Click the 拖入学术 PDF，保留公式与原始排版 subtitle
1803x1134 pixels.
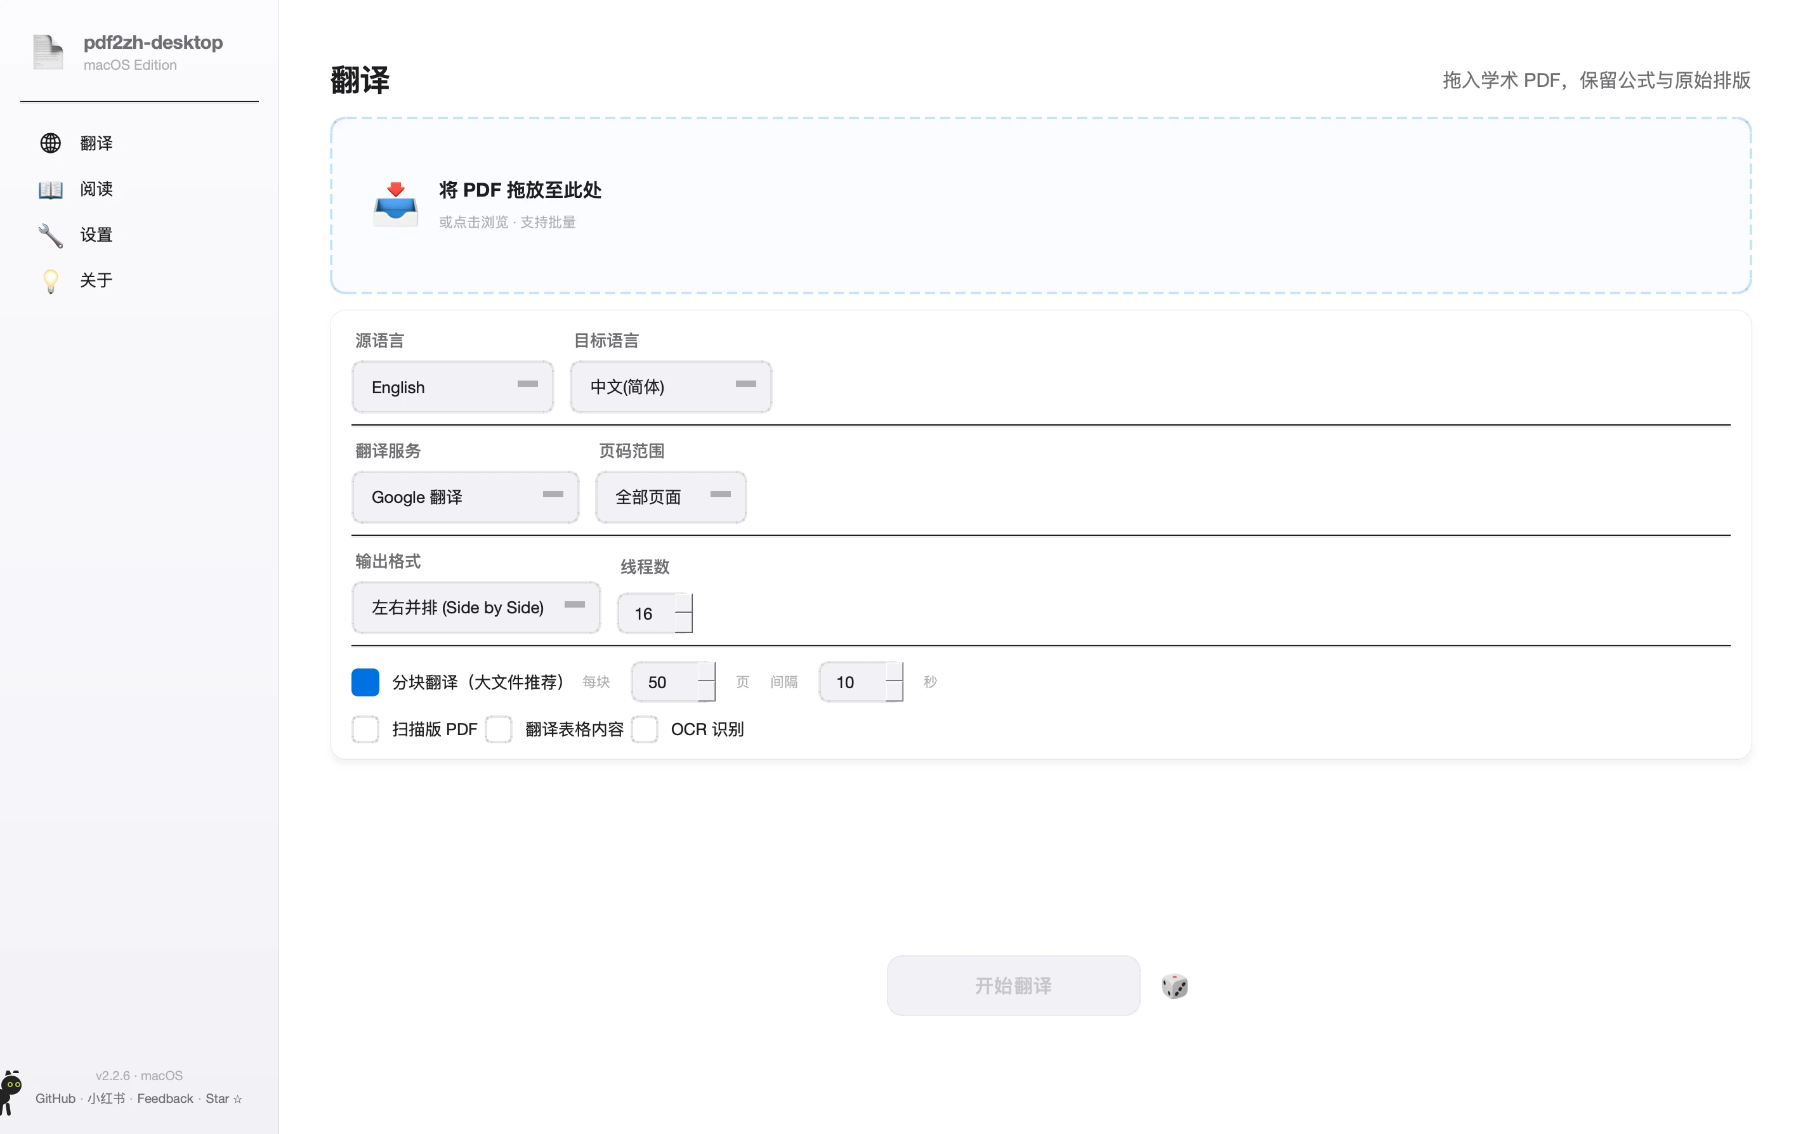pos(1596,80)
